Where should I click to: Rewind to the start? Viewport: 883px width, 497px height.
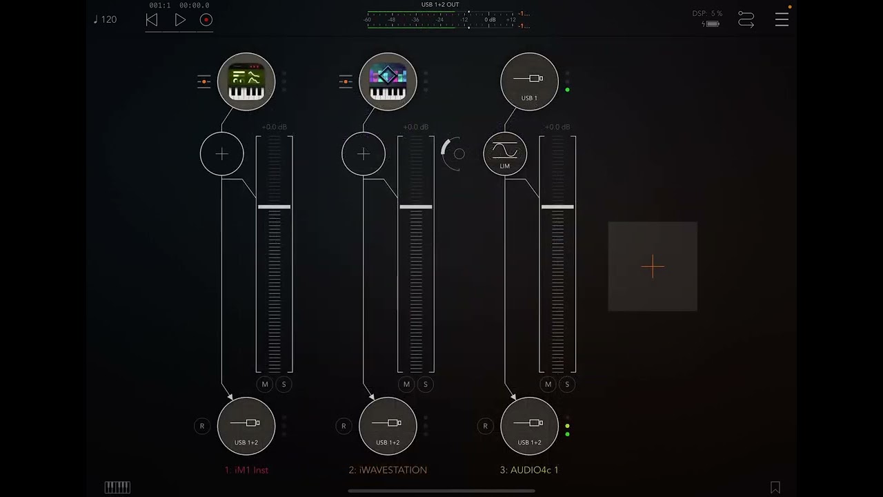152,20
